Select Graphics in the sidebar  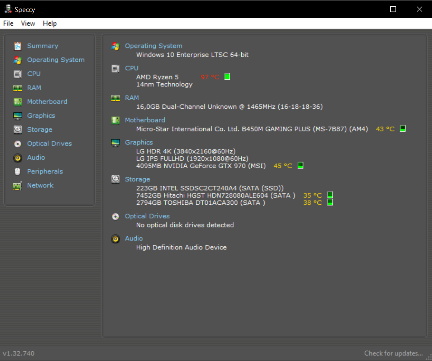41,116
